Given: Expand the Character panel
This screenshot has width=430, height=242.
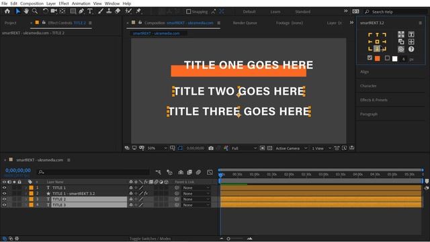Looking at the screenshot, I should [368, 86].
